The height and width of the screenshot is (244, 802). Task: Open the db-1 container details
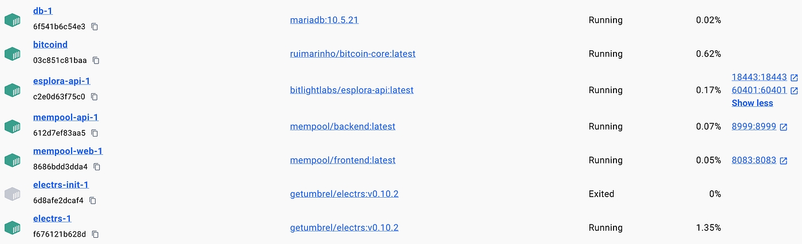click(x=43, y=11)
